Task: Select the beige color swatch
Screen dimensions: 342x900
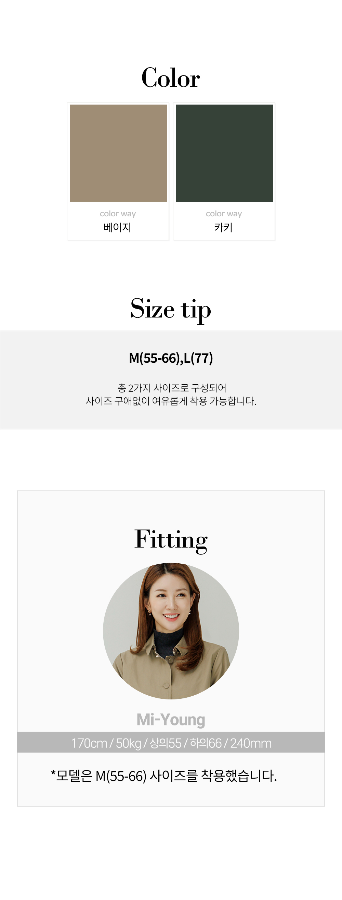Action: (118, 153)
